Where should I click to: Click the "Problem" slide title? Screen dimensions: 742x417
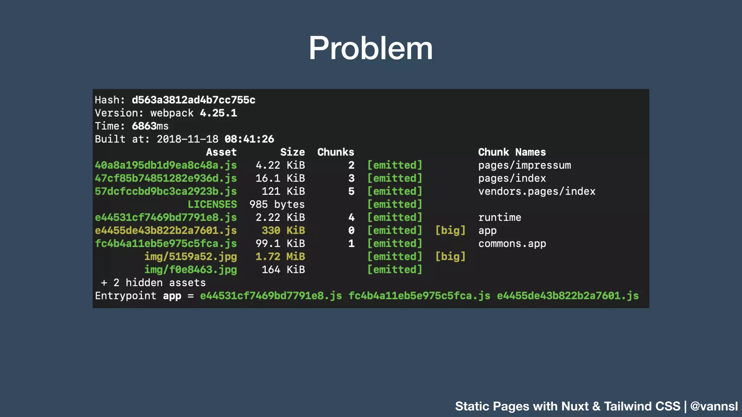click(x=371, y=48)
